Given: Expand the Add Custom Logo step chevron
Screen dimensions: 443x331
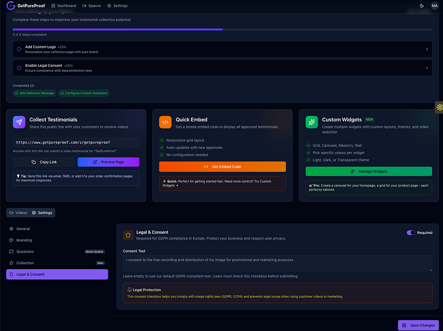Looking at the screenshot, I should pos(426,49).
